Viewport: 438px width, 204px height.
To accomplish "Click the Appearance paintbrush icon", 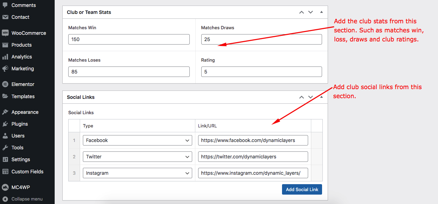I will point(5,112).
